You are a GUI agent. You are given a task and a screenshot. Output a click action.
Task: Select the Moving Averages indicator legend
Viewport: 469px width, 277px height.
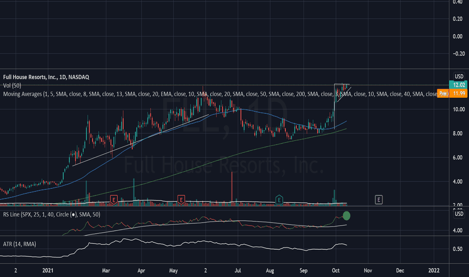(220, 94)
